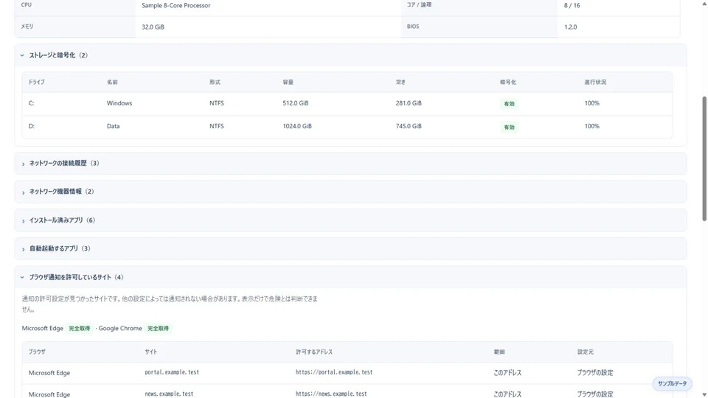The image size is (708, 398).
Task: Select the 名前 column header in storage table
Action: coord(112,82)
